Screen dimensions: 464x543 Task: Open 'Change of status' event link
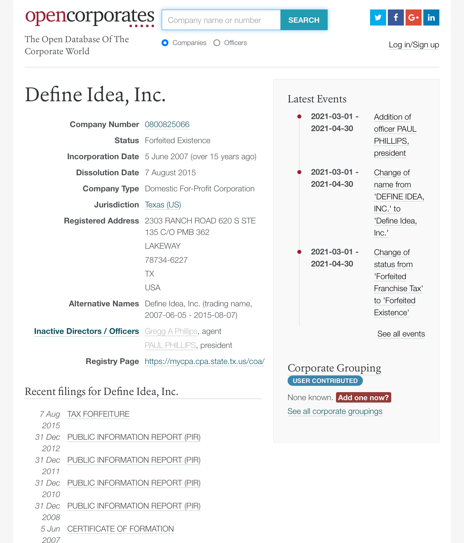coord(398,283)
